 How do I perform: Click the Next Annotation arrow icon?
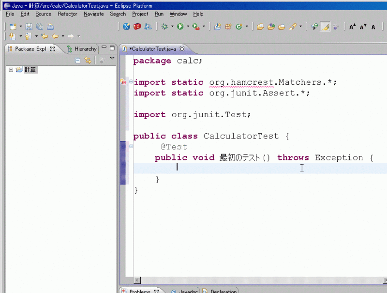(13, 36)
